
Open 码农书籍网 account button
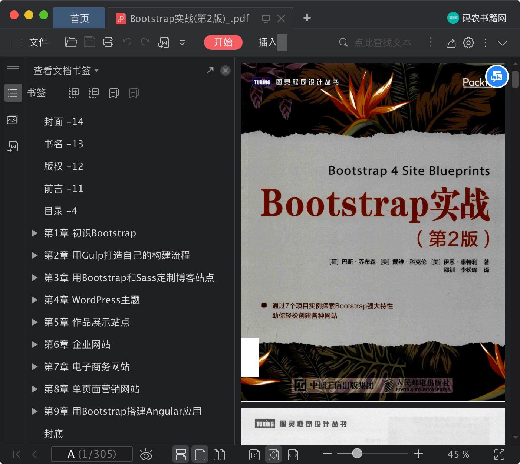click(x=477, y=18)
